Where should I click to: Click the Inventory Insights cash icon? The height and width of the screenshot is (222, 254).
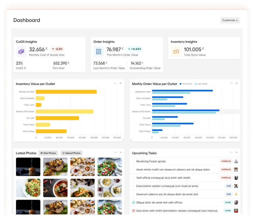[x=176, y=52]
